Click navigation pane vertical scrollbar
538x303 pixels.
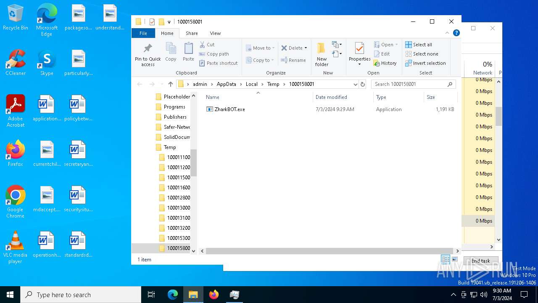[x=194, y=163]
